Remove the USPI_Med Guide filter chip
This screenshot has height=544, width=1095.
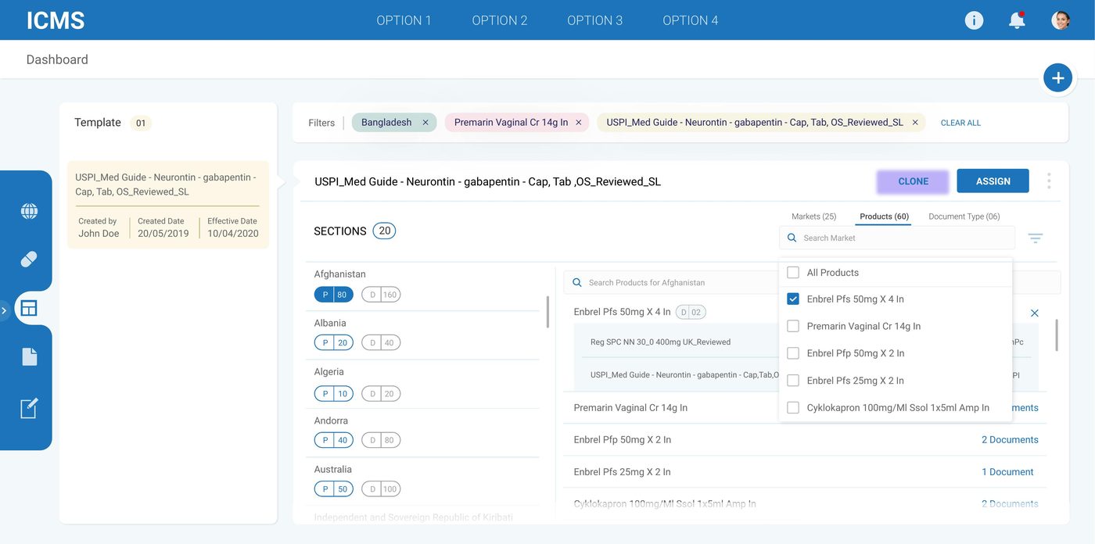click(x=915, y=123)
